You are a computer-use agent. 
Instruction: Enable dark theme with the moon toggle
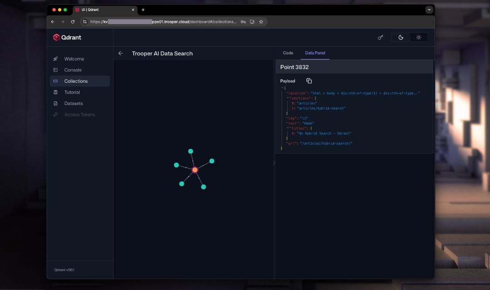click(x=401, y=37)
